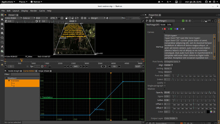Screen dimensions: 220x124
Task: Restore default values in TextPango1 panel
Action: (x=193, y=21)
